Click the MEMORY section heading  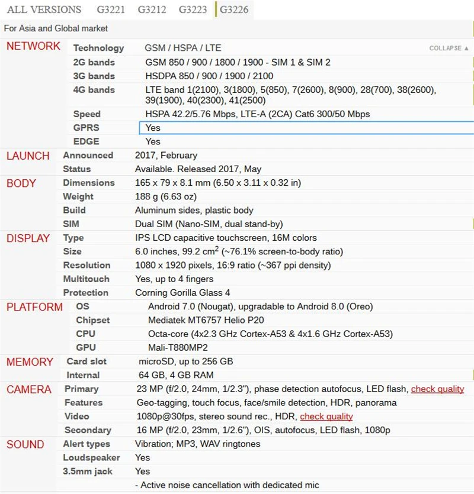tap(30, 362)
